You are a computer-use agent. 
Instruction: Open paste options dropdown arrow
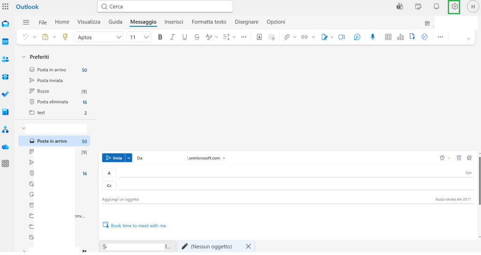tap(54, 37)
